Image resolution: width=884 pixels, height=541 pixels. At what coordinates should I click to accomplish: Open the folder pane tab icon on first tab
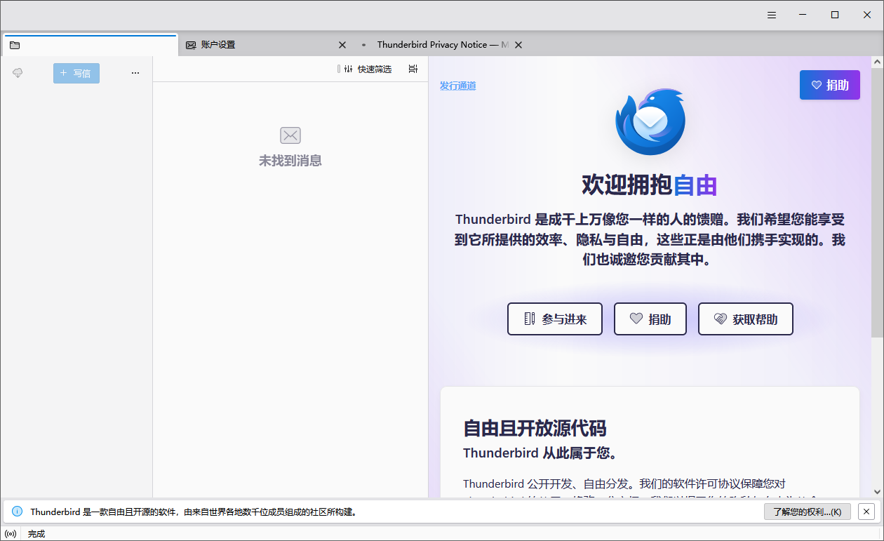click(15, 44)
